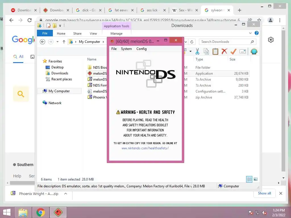Click the Paste clipboard icon
This screenshot has height=218, width=291.
(215, 51)
